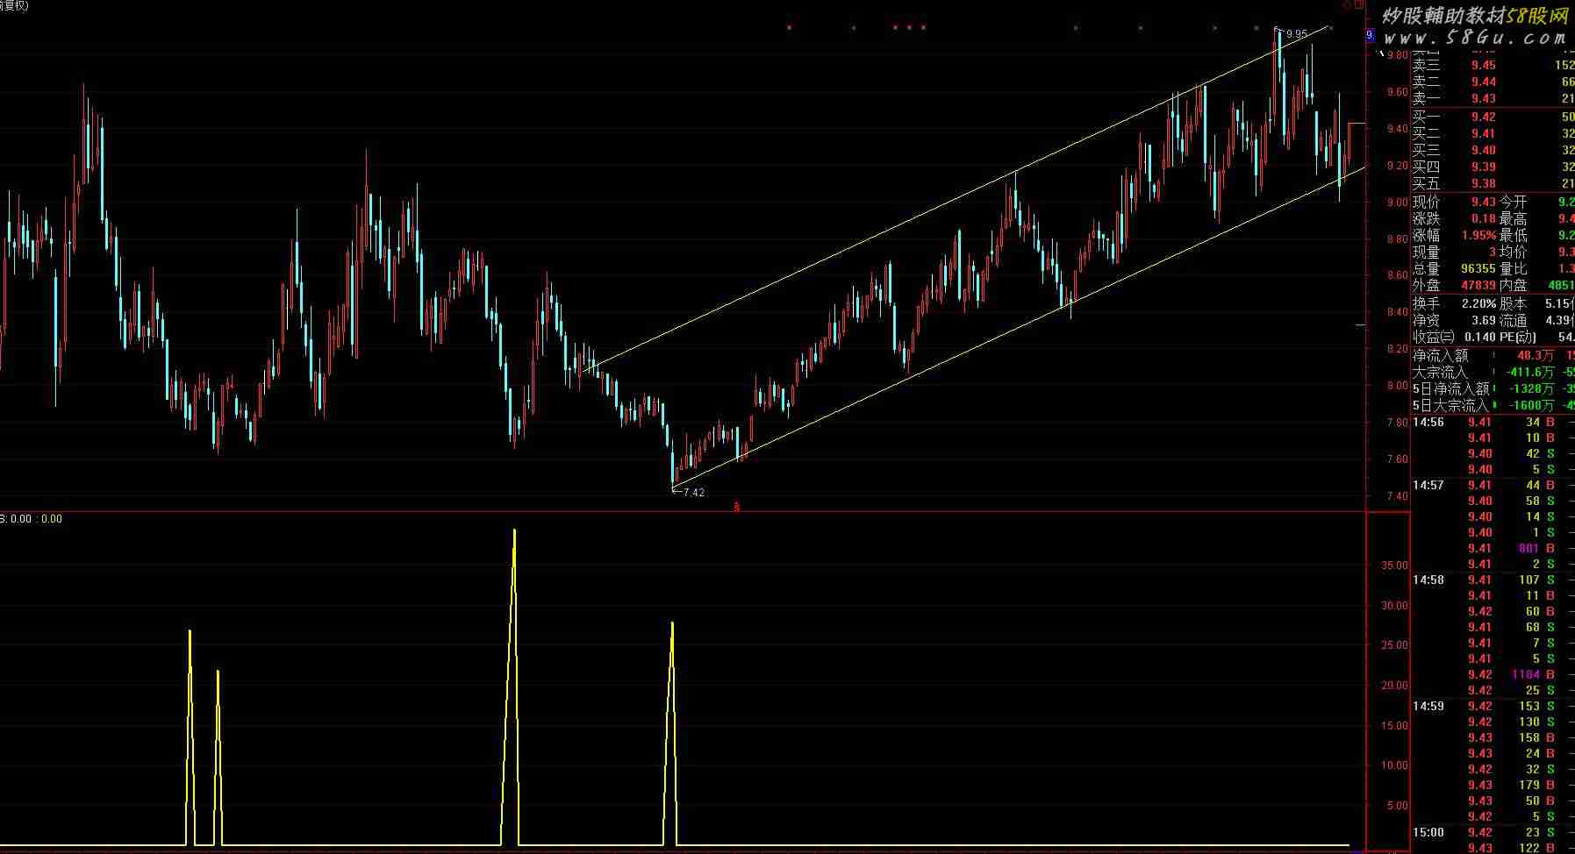Click the 大宗流入 row showing -411.6万
Image resolution: width=1575 pixels, height=854 pixels.
tap(1493, 372)
